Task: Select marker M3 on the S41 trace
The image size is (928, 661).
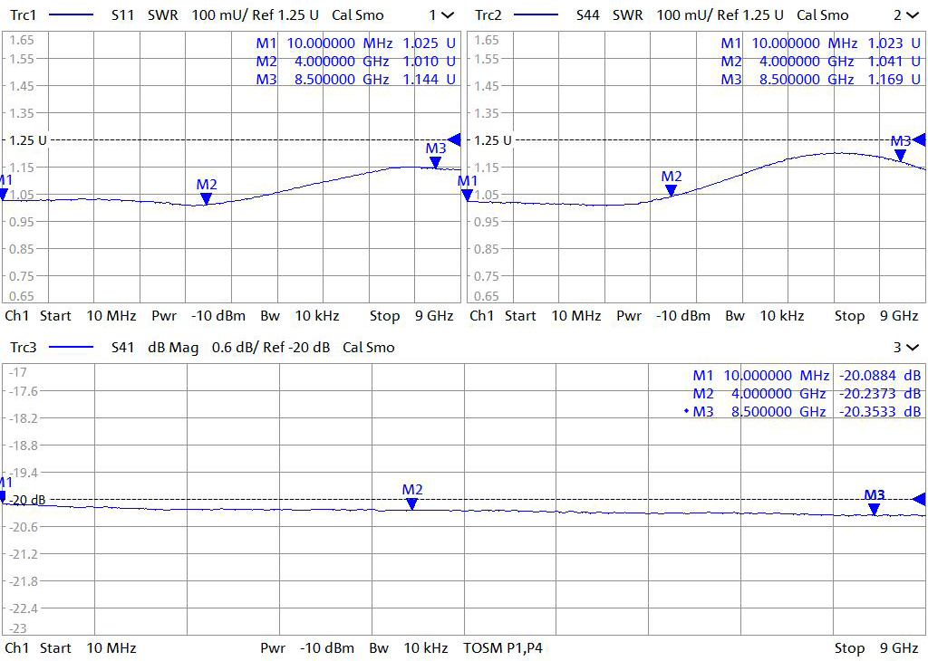Action: tap(874, 509)
